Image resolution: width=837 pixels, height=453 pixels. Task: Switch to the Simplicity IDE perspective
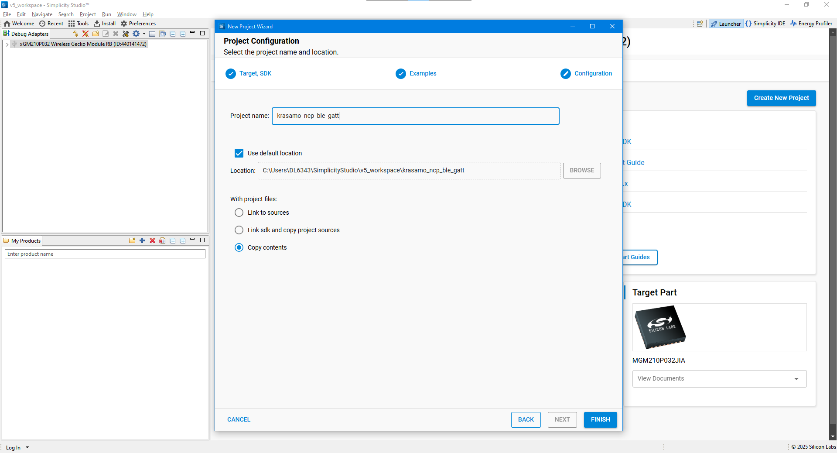coord(765,24)
